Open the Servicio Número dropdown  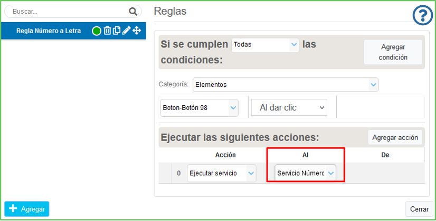305,173
